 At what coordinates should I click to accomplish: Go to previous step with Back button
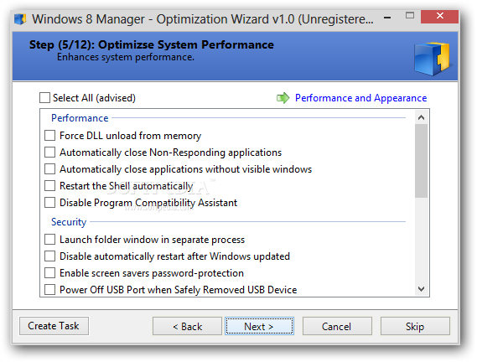point(187,327)
